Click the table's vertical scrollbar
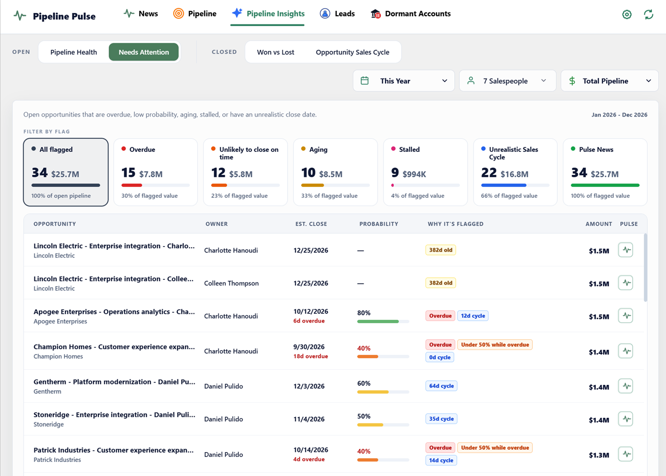The image size is (666, 476). 646,267
